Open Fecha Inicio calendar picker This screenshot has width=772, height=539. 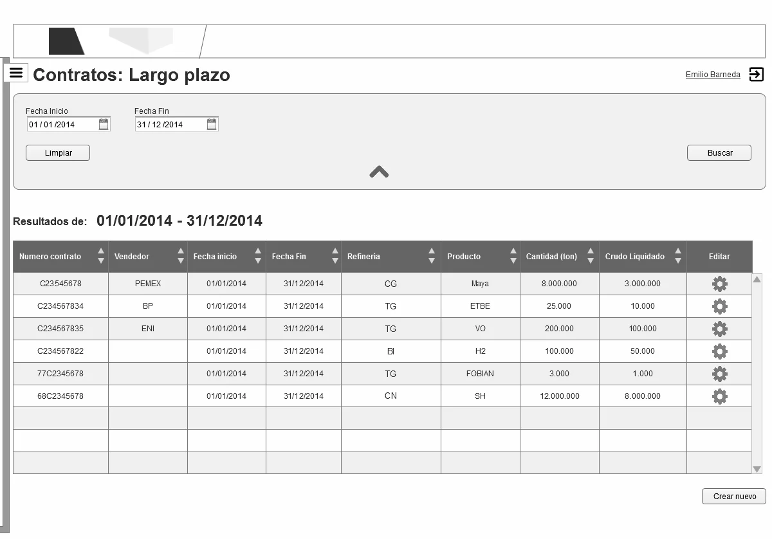[104, 125]
